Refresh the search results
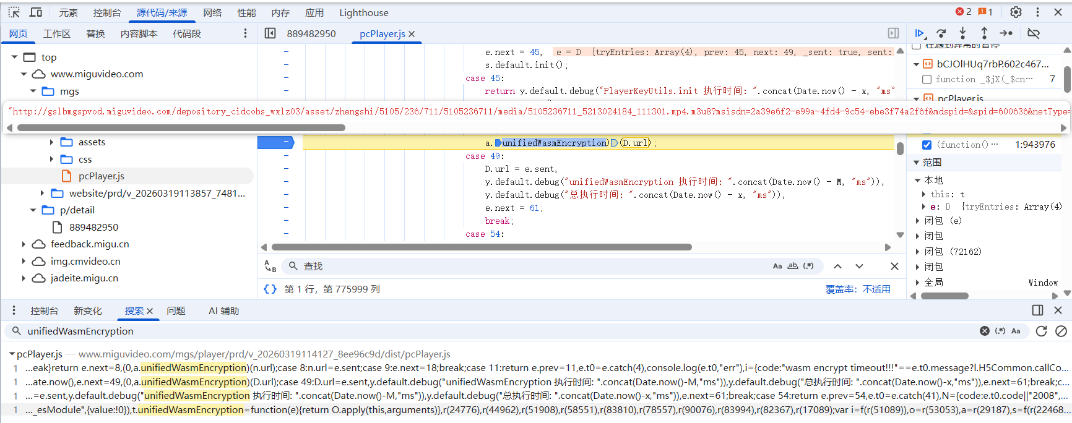 pos(1042,331)
